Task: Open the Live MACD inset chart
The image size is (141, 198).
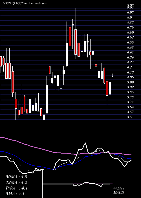Action: coord(78,184)
